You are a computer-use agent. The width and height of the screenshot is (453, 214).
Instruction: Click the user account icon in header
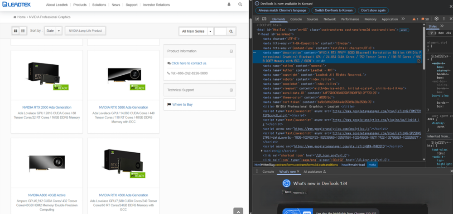pyautogui.click(x=229, y=5)
